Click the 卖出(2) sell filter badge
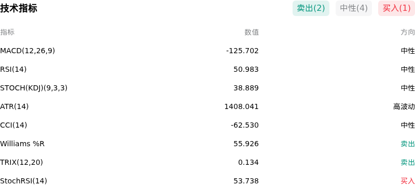This screenshot has height=186, width=415. pyautogui.click(x=311, y=8)
